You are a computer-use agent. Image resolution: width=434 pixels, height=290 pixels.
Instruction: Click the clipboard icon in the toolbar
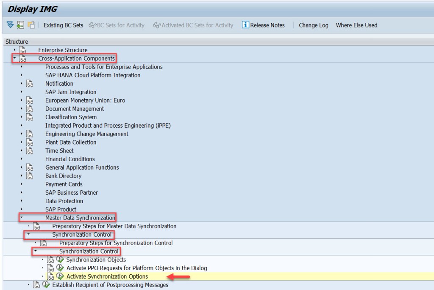(x=30, y=25)
